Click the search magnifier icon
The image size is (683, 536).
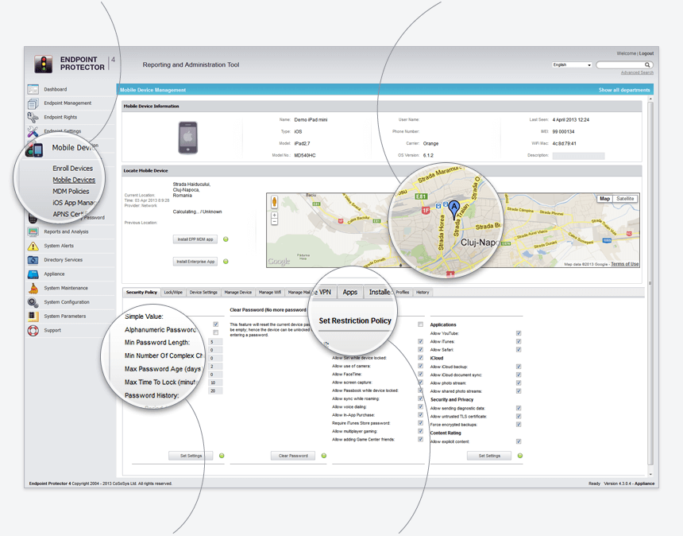tap(647, 65)
